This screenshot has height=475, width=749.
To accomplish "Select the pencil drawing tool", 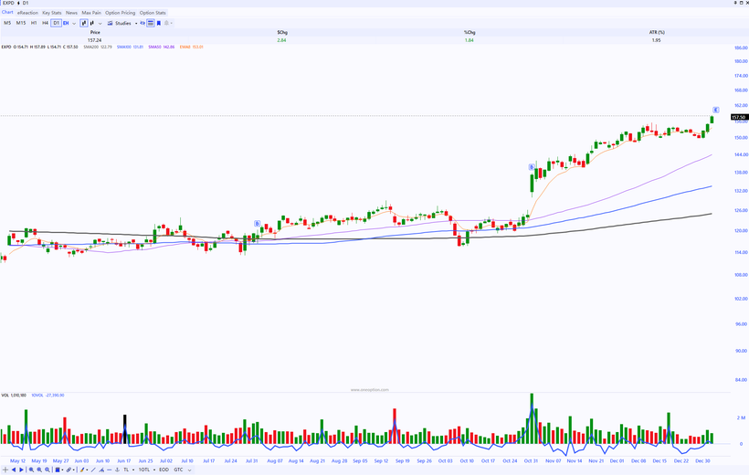I will [82, 470].
